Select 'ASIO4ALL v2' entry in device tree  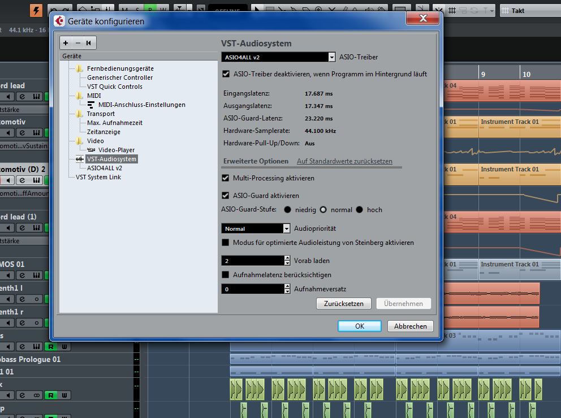tap(105, 168)
